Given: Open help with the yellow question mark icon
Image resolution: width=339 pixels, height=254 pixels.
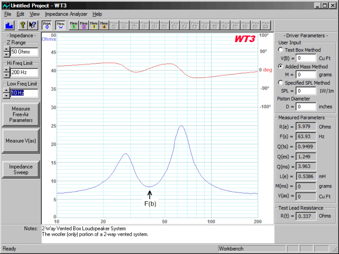Looking at the screenshot, I should (23, 25).
